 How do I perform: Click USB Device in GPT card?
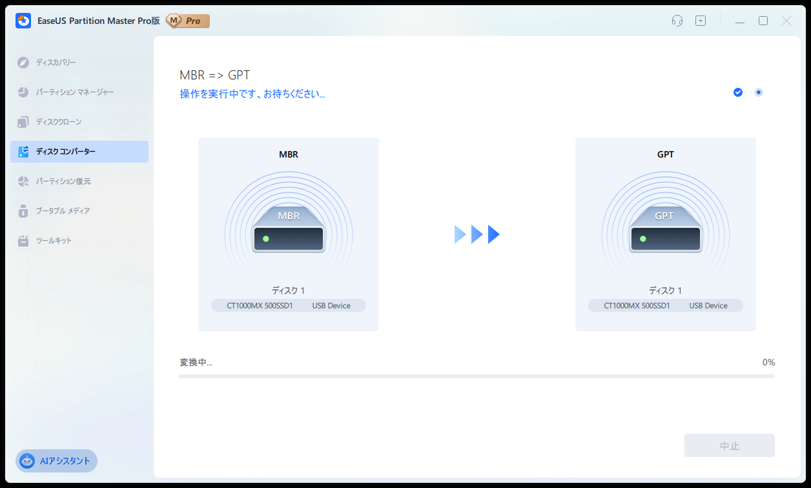pyautogui.click(x=708, y=305)
